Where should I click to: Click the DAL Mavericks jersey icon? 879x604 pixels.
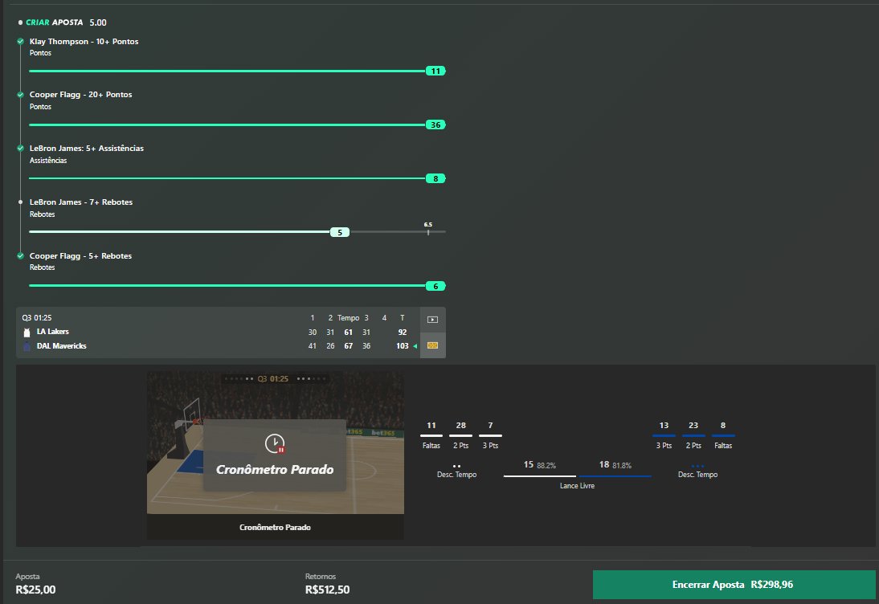27,346
